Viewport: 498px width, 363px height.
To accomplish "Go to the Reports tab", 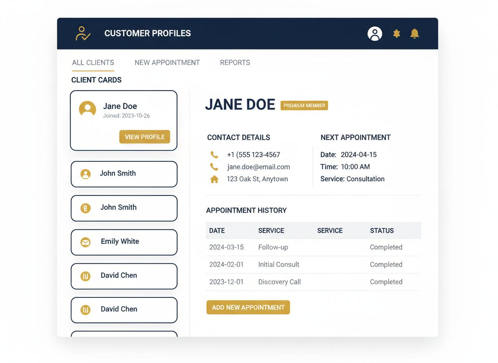I will [235, 63].
